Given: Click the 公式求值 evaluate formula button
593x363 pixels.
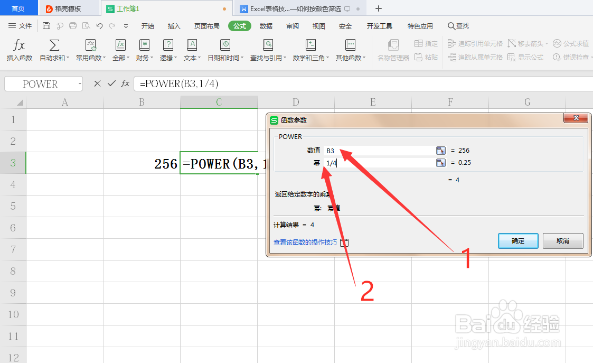Looking at the screenshot, I should point(571,43).
